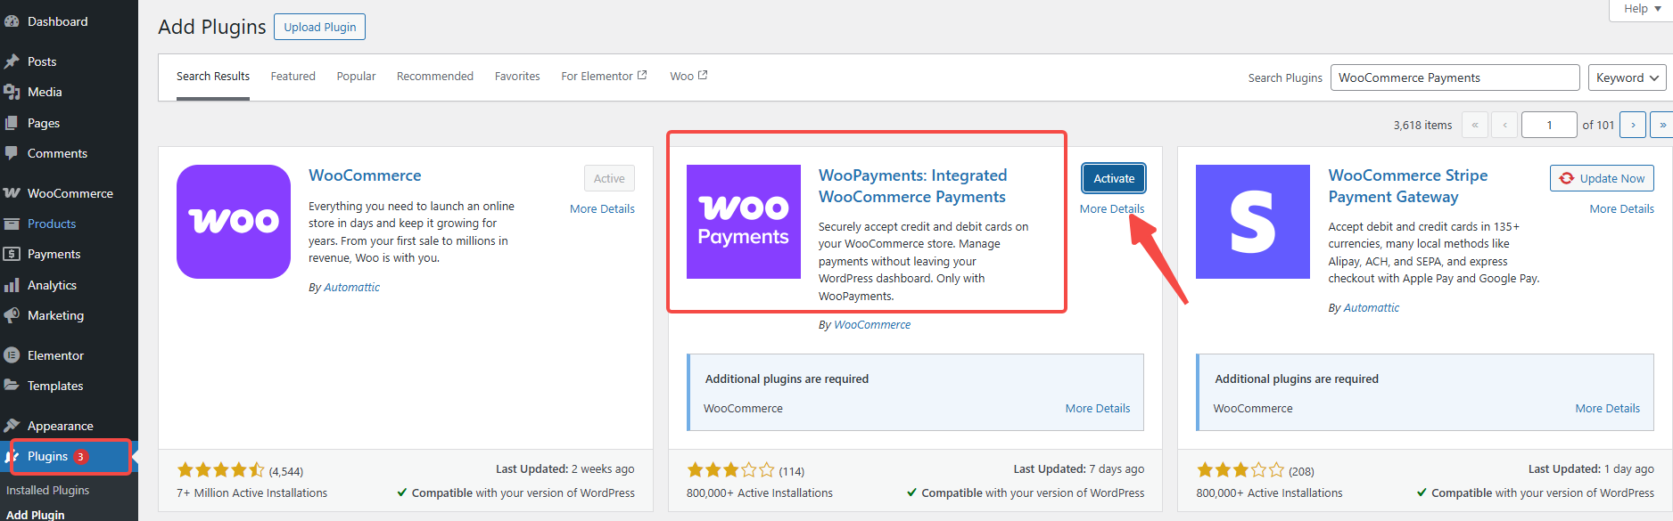Screen dimensions: 1673x521
Task: Click the Appearance paintbrush icon
Action: tap(12, 426)
